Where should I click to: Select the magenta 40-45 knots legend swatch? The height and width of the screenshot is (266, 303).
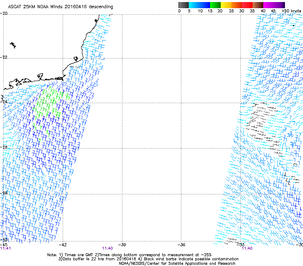[x=269, y=5]
